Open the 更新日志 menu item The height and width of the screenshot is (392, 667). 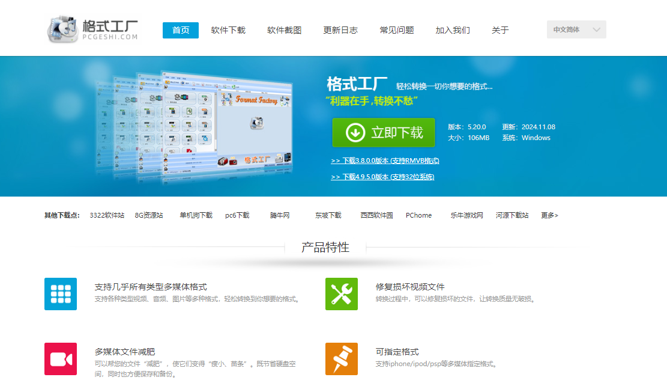pyautogui.click(x=340, y=30)
